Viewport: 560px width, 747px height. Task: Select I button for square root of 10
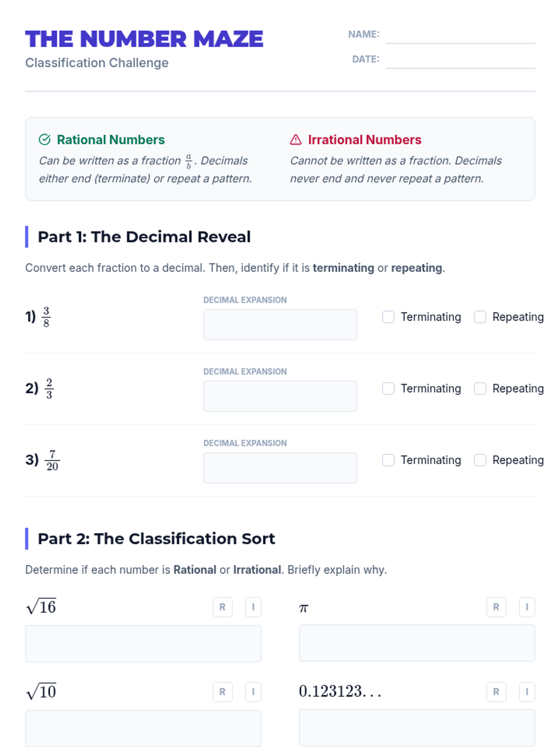(x=253, y=691)
